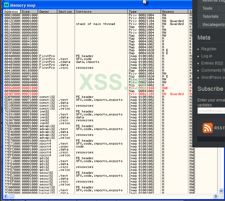Open the WordPress.org link
Viewport: 225px width, 201px height.
click(213, 77)
